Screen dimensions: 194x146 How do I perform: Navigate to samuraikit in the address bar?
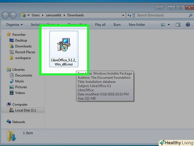coord(54,15)
